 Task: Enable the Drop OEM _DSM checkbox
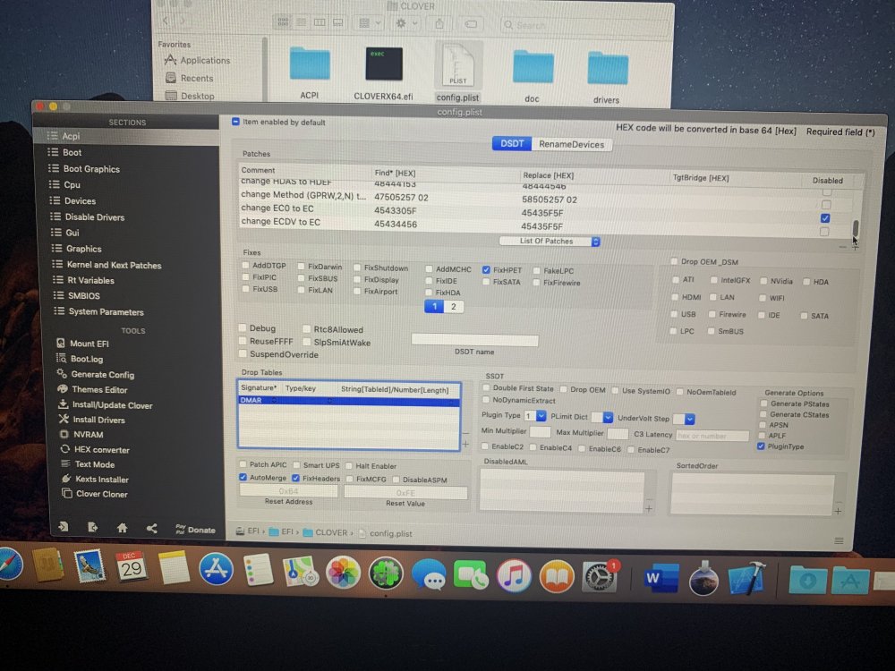pyautogui.click(x=674, y=261)
